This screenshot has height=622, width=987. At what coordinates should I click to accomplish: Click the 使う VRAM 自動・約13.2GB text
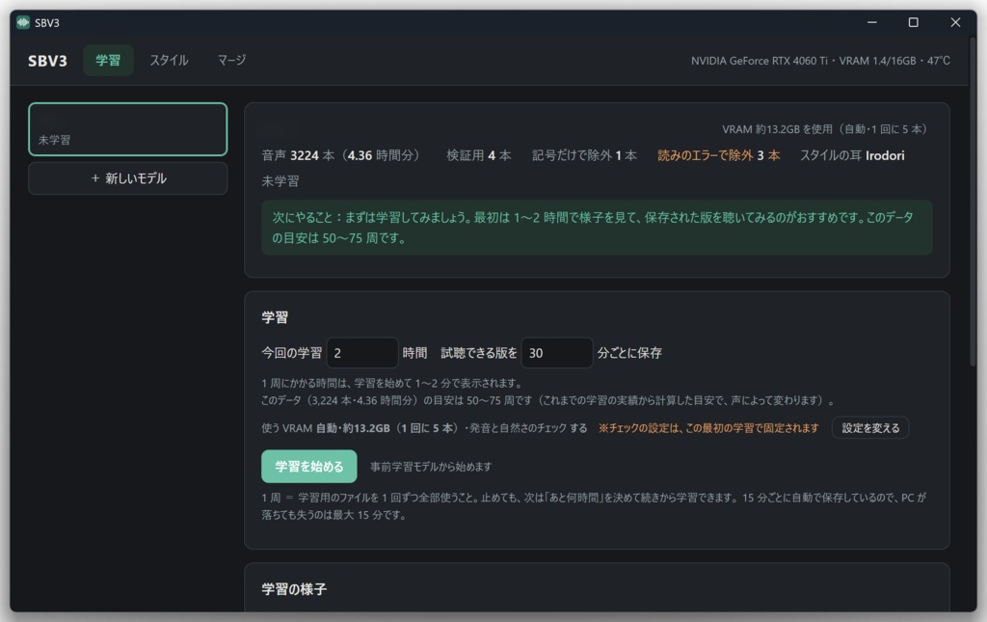pos(359,428)
